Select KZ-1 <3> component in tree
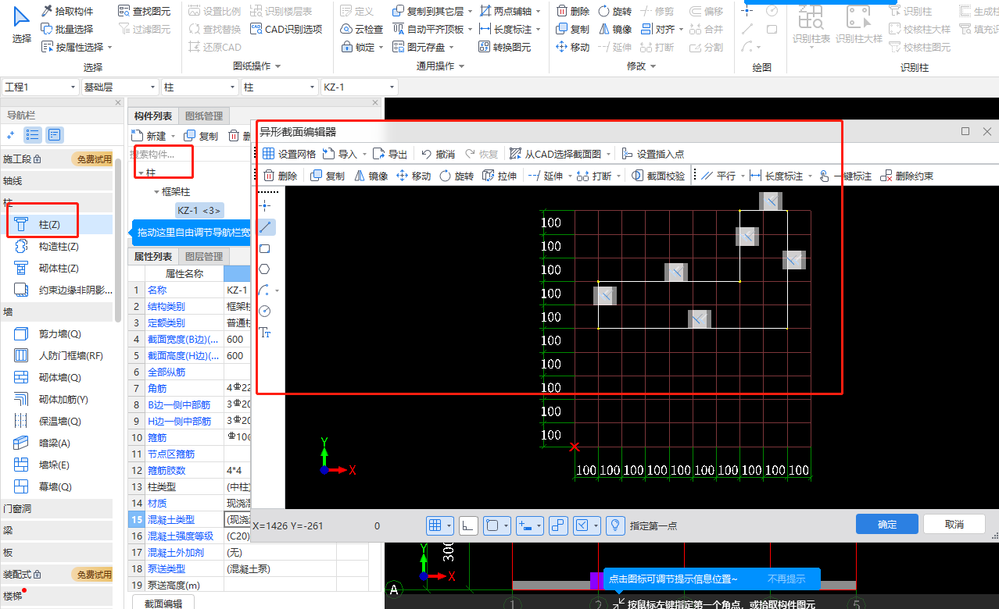The height and width of the screenshot is (609, 999). point(199,210)
